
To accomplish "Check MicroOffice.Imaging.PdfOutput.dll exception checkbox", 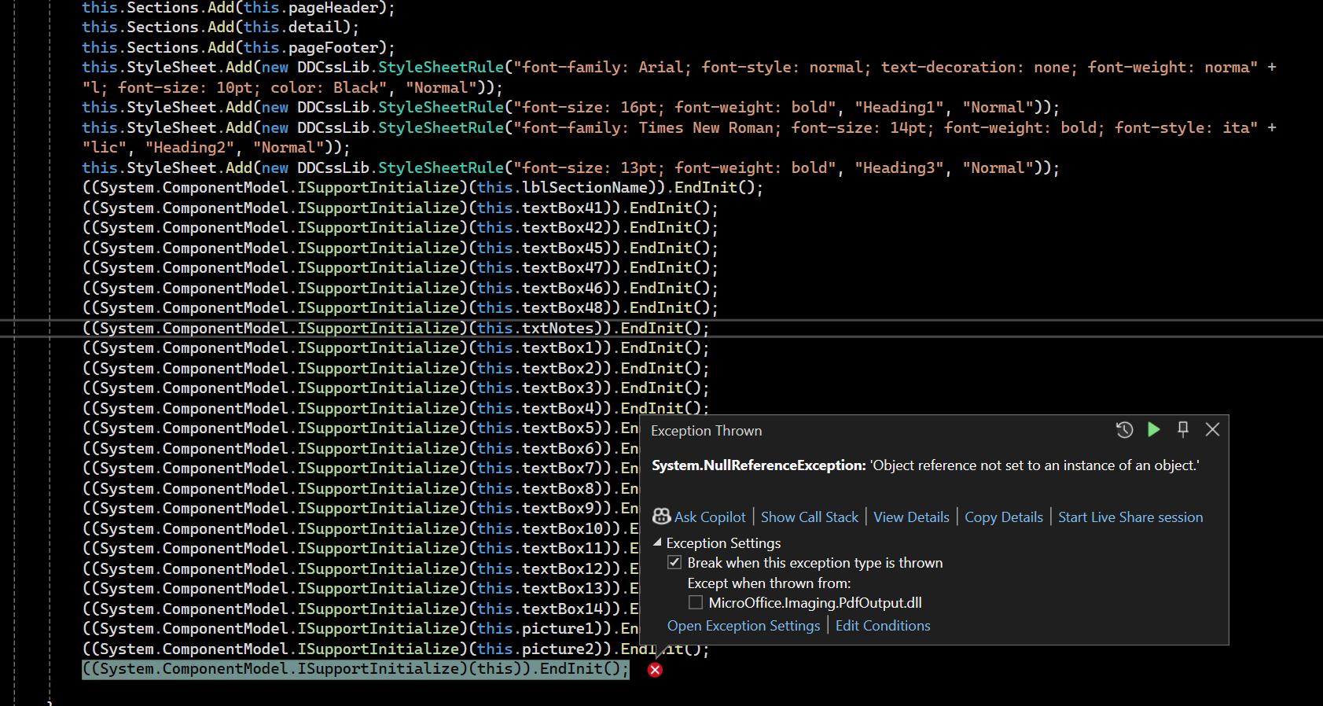I will (x=696, y=602).
